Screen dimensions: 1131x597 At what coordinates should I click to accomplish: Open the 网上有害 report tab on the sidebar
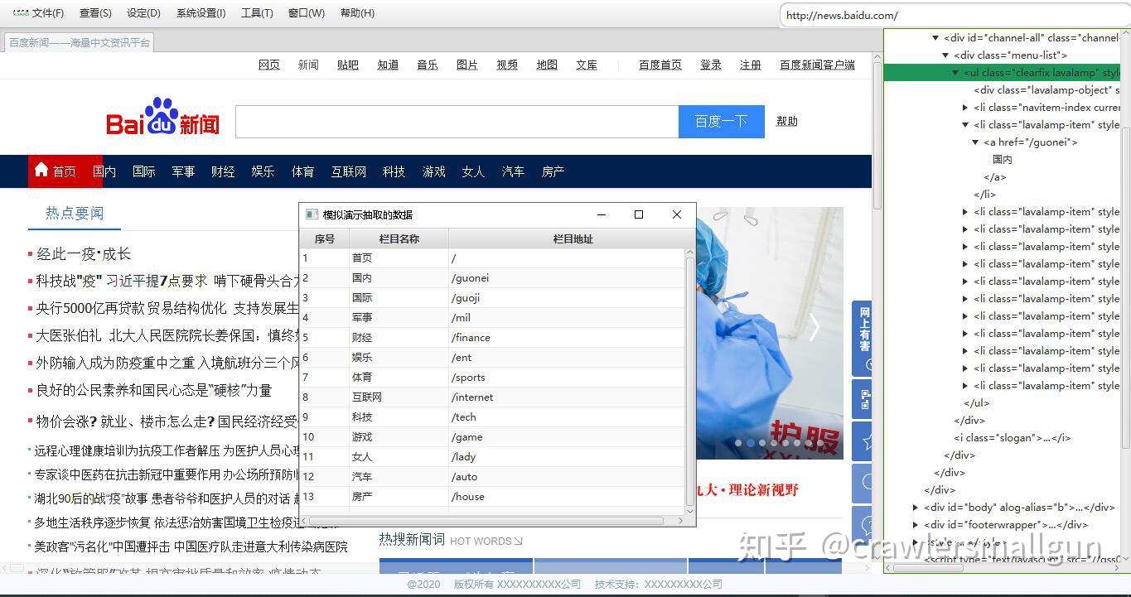click(863, 338)
